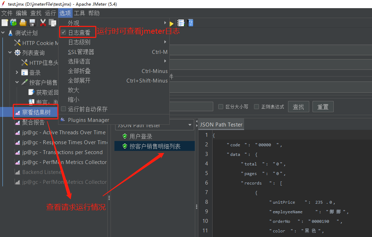Click the Transactions per Second graph icon
The image size is (372, 237).
18,153
